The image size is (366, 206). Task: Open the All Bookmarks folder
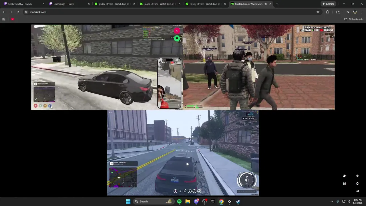point(354,19)
